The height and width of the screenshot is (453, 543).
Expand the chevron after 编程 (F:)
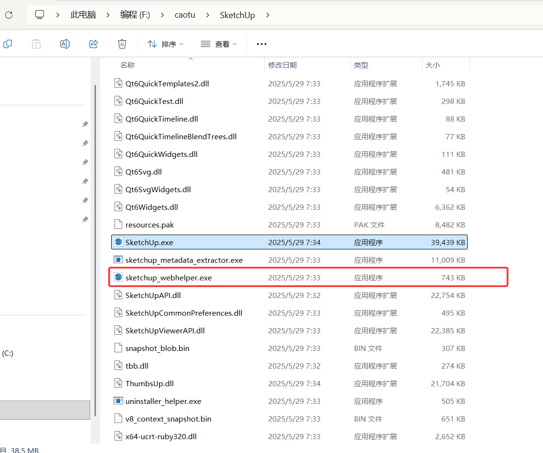coord(162,15)
